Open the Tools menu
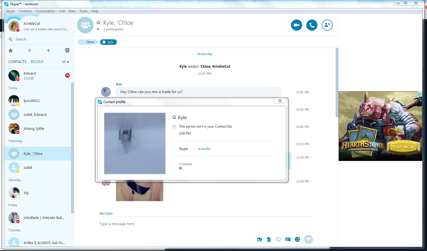This screenshot has height=251, width=427. 83,11
